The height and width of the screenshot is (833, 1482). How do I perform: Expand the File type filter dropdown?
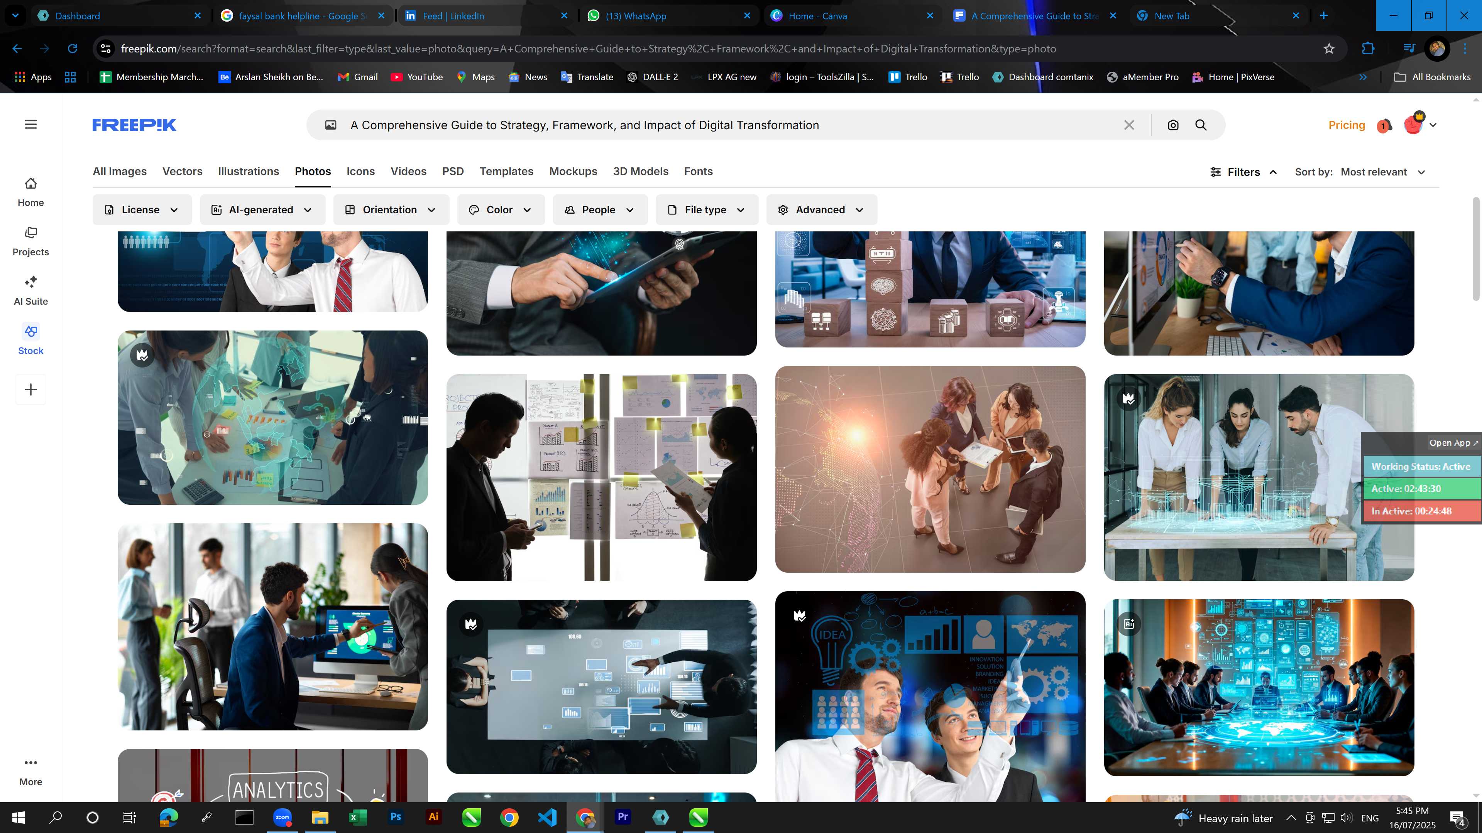click(707, 210)
